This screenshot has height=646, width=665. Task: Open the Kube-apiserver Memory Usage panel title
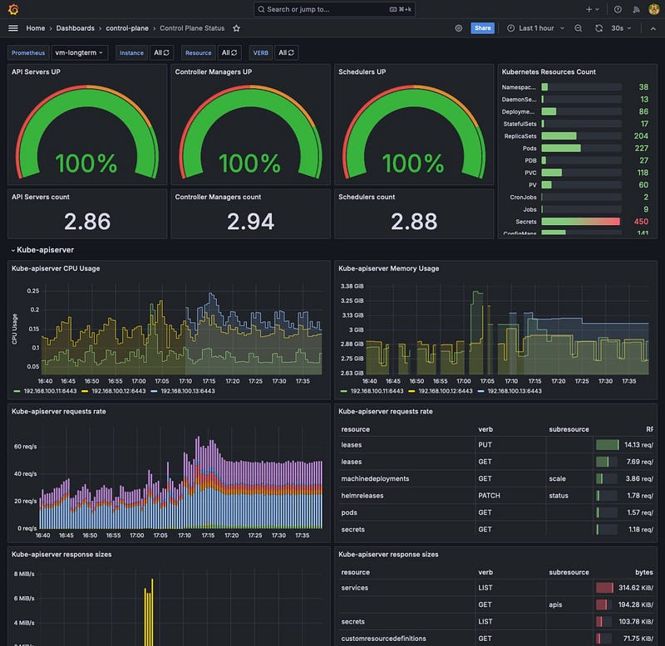(x=388, y=268)
